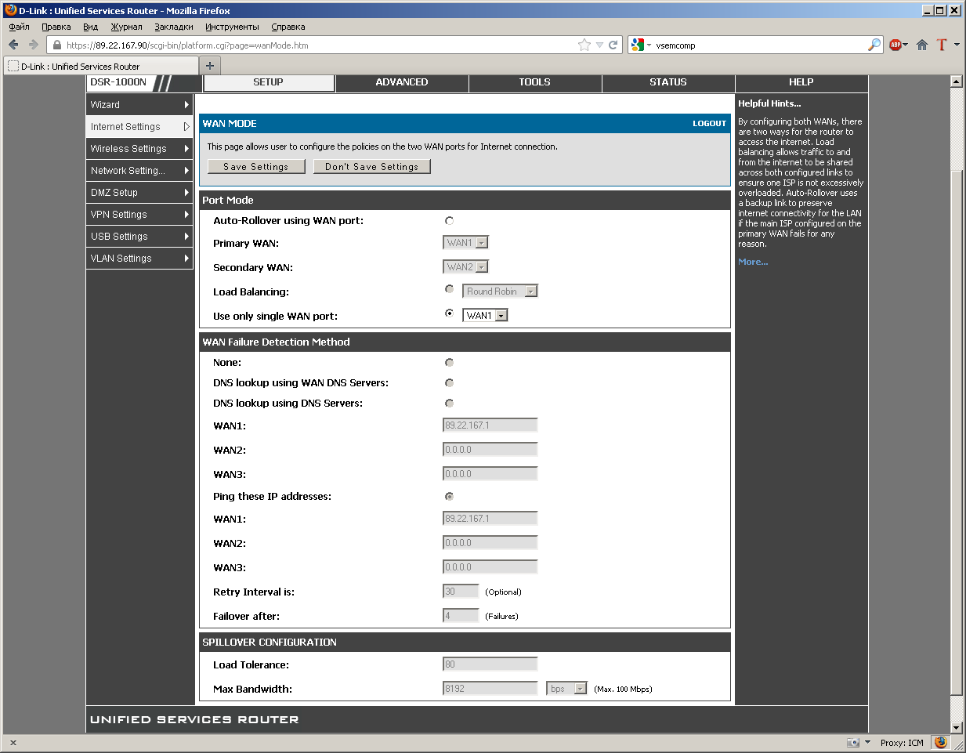Image resolution: width=966 pixels, height=753 pixels.
Task: Open the Secondary WAN dropdown
Action: [x=465, y=267]
